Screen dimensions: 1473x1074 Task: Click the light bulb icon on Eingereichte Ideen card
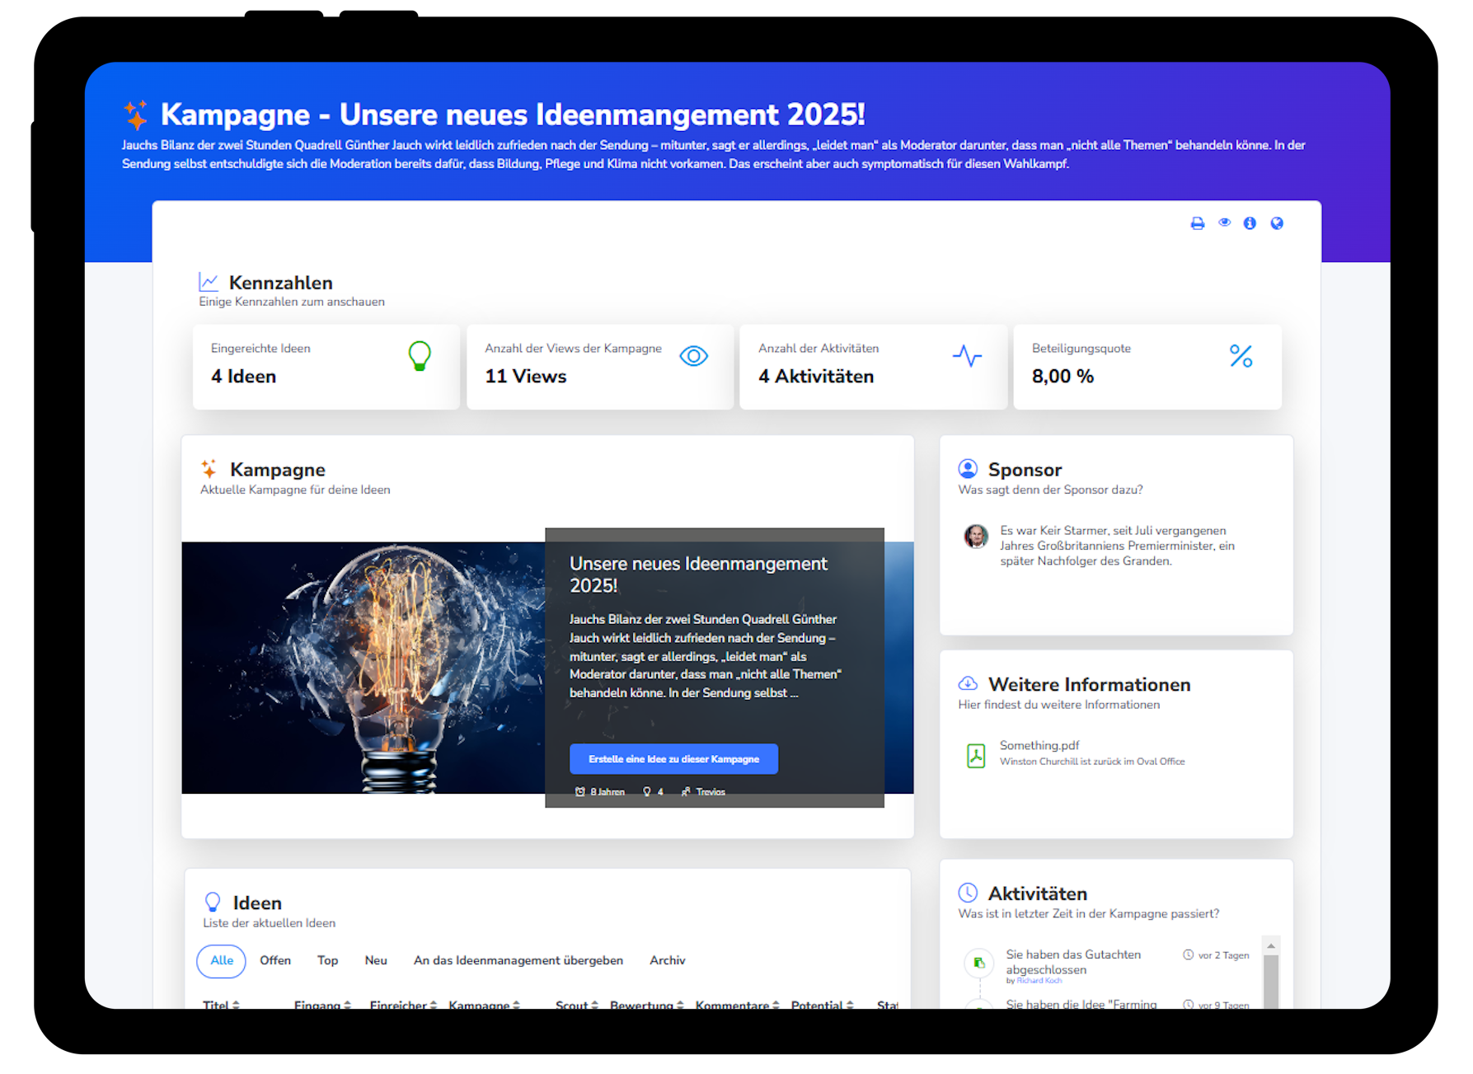tap(420, 357)
